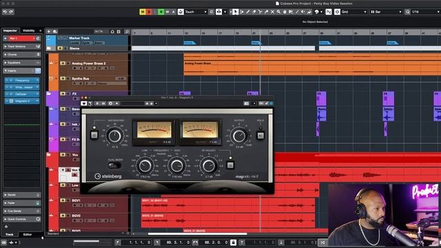Screen dimensions: 441x248
Task: Click the Frequency Range High knob
Action: (177, 166)
